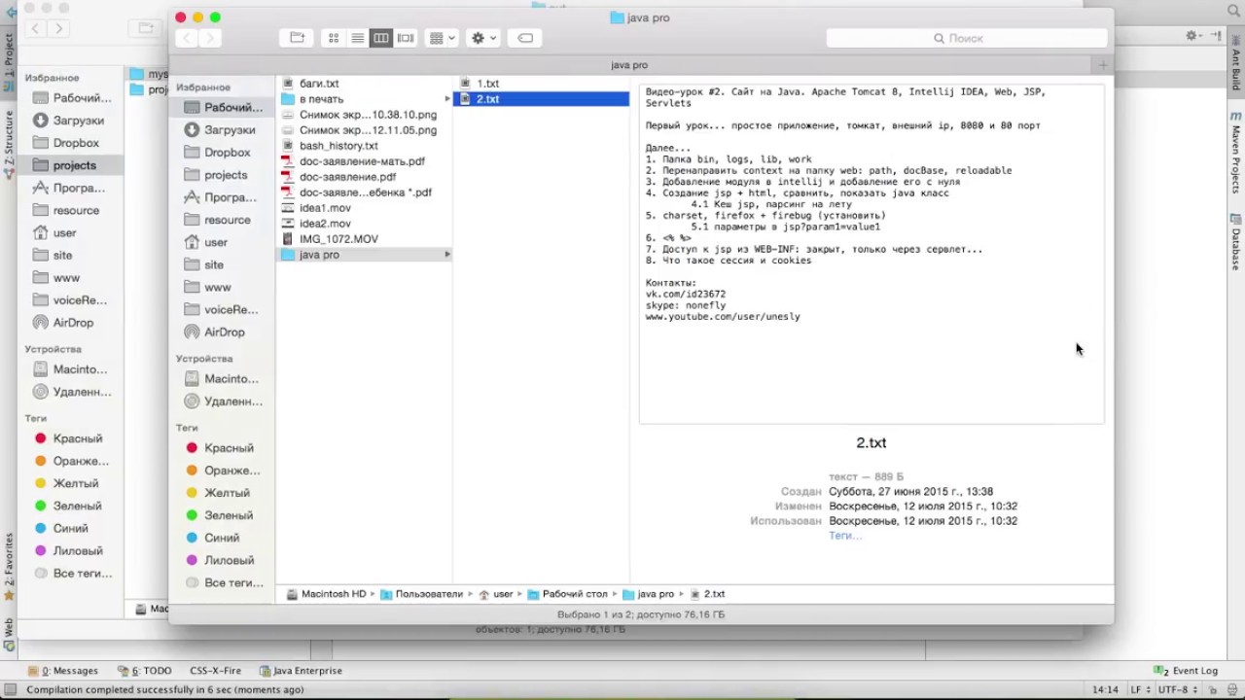Go forward in the front Finder window
This screenshot has height=700, width=1245.
point(209,38)
